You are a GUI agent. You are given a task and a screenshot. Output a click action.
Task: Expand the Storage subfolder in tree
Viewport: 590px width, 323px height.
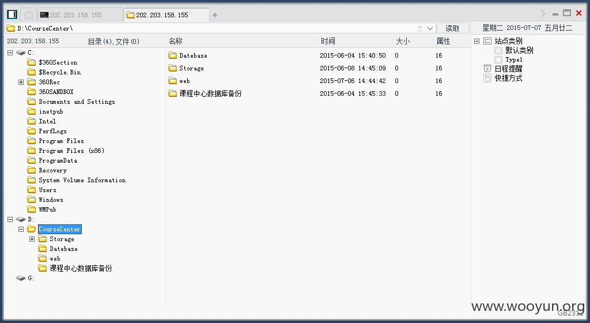(x=32, y=239)
